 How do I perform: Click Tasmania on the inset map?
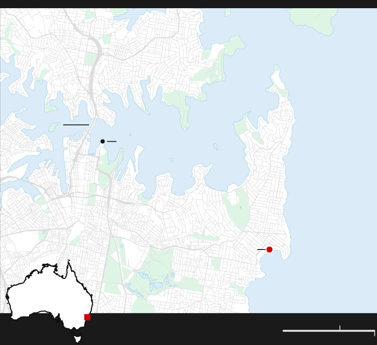click(x=77, y=339)
